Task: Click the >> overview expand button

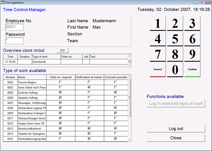Action: pyautogui.click(x=63, y=50)
